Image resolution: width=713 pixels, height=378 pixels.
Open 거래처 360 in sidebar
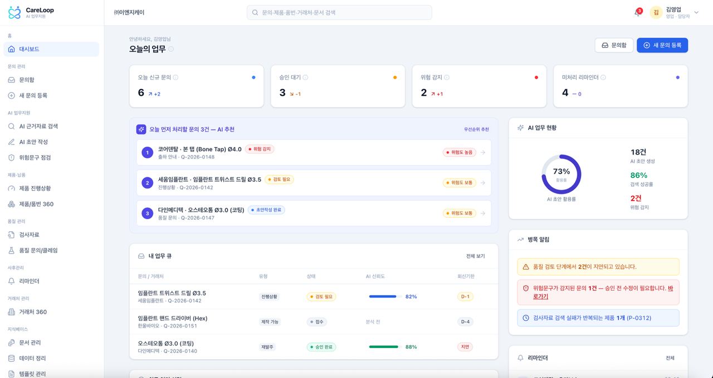[x=51, y=312]
